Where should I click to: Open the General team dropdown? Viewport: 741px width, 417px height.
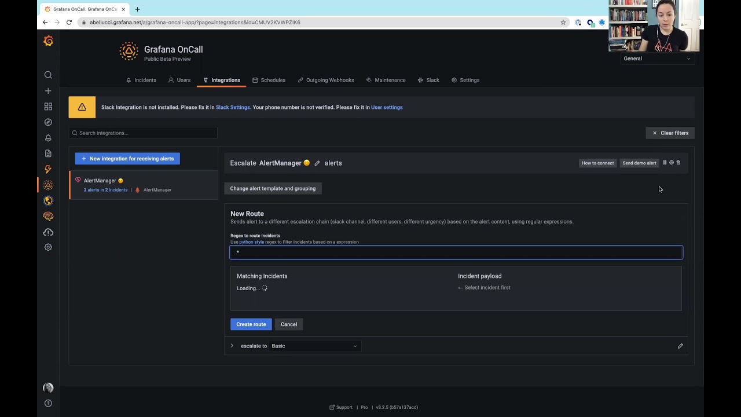tap(657, 58)
